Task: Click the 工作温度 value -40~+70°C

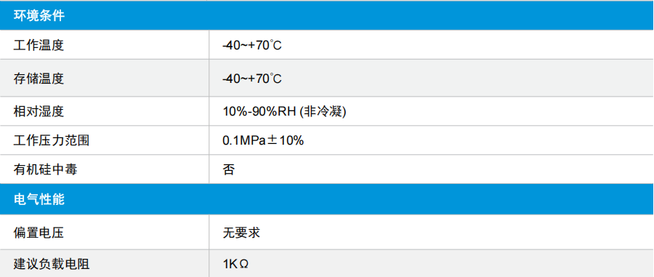Action: point(252,44)
